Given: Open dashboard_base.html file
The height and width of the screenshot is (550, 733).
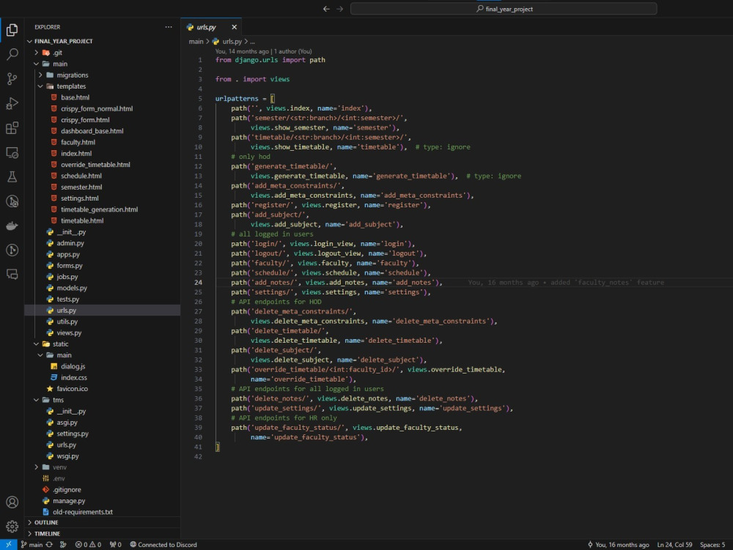Looking at the screenshot, I should coord(103,131).
